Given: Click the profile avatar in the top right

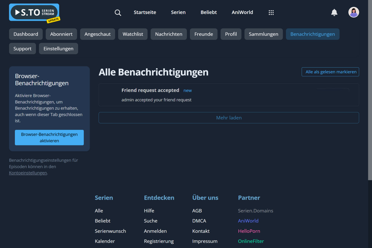Looking at the screenshot, I should (353, 12).
